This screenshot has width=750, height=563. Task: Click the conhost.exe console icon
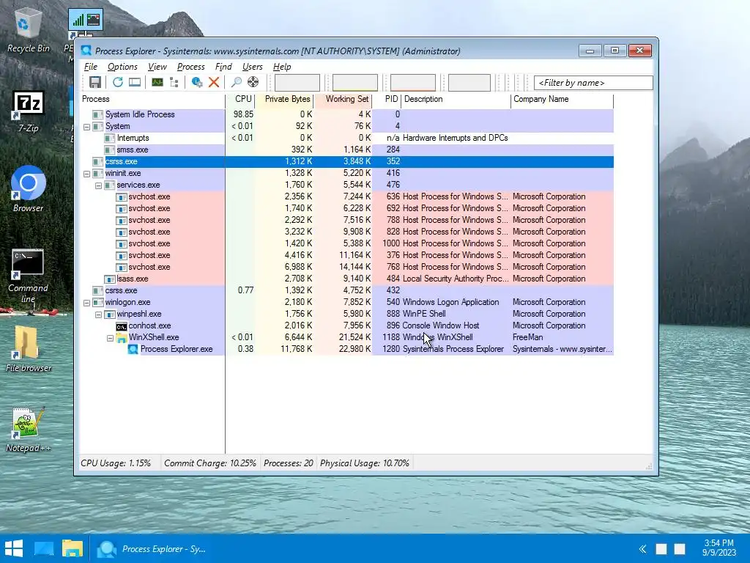pyautogui.click(x=122, y=326)
